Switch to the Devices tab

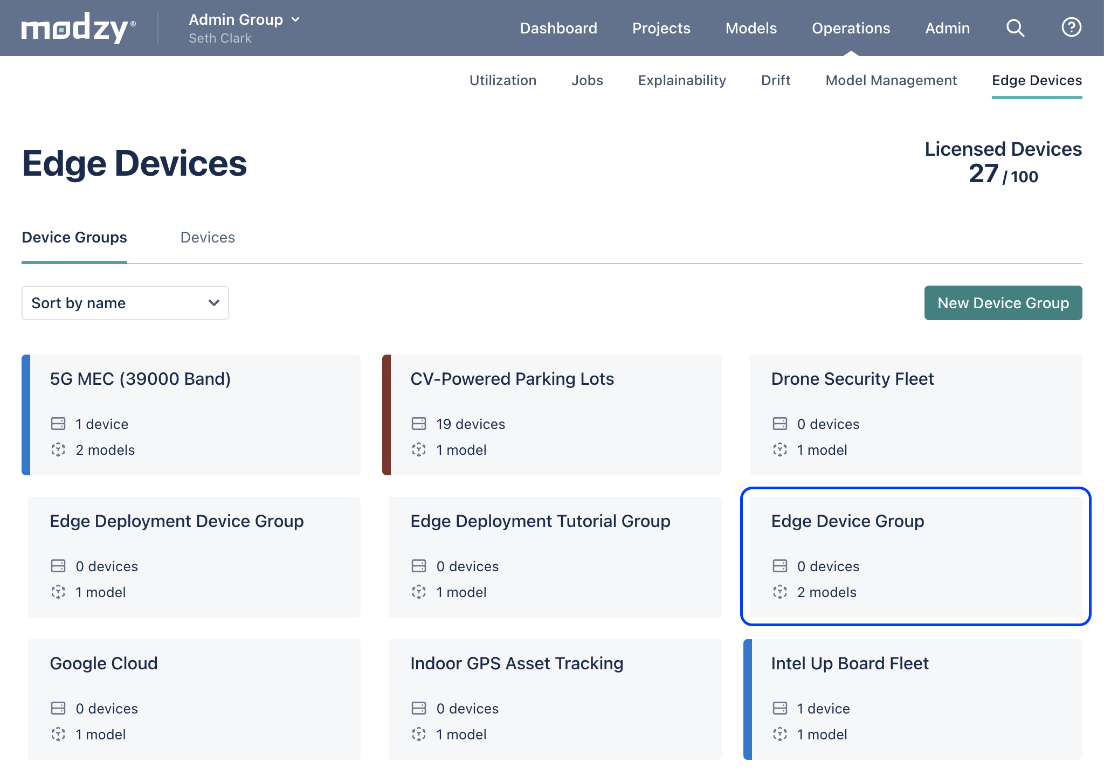coord(208,238)
